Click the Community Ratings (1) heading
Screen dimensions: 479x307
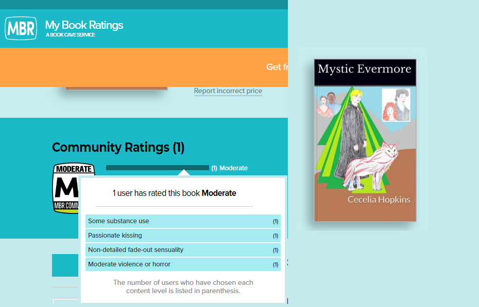[x=118, y=147]
